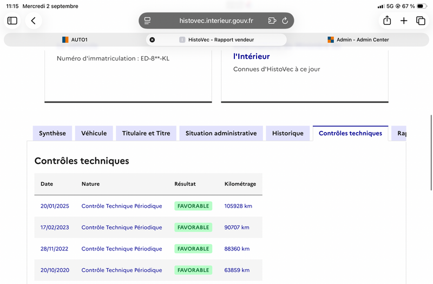Click the 90707 km mileage entry
Image resolution: width=433 pixels, height=284 pixels.
tap(237, 227)
